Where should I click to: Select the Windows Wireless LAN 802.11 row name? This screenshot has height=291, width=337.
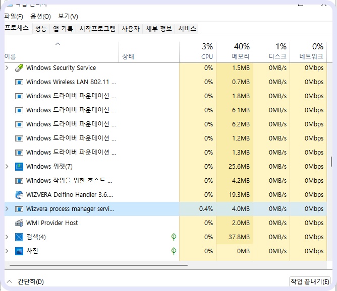click(71, 82)
